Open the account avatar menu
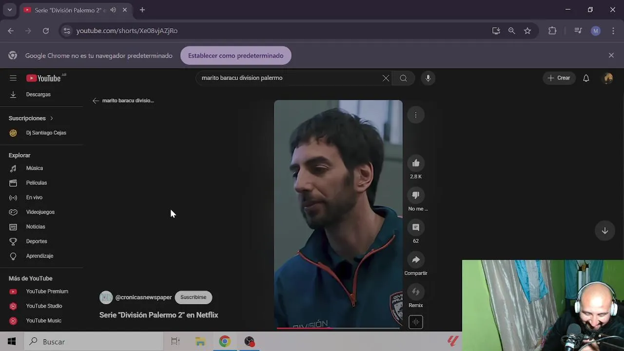The height and width of the screenshot is (351, 624). click(608, 78)
